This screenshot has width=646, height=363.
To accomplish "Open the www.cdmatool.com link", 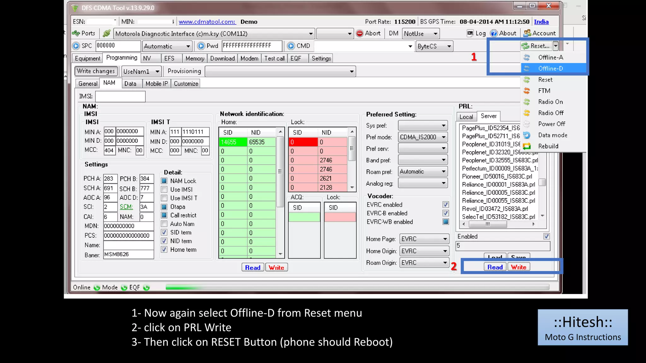I will [207, 22].
